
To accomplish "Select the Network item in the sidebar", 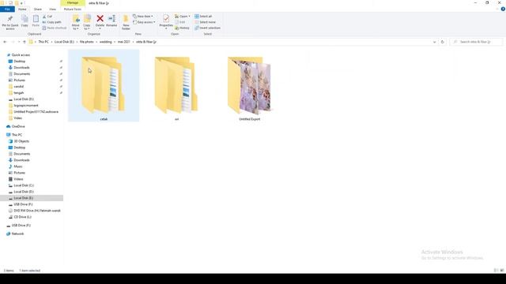I will 15,234.
